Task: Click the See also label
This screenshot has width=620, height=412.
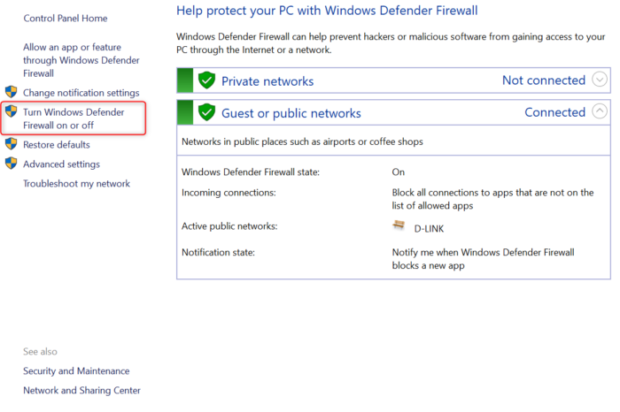Action: 40,352
